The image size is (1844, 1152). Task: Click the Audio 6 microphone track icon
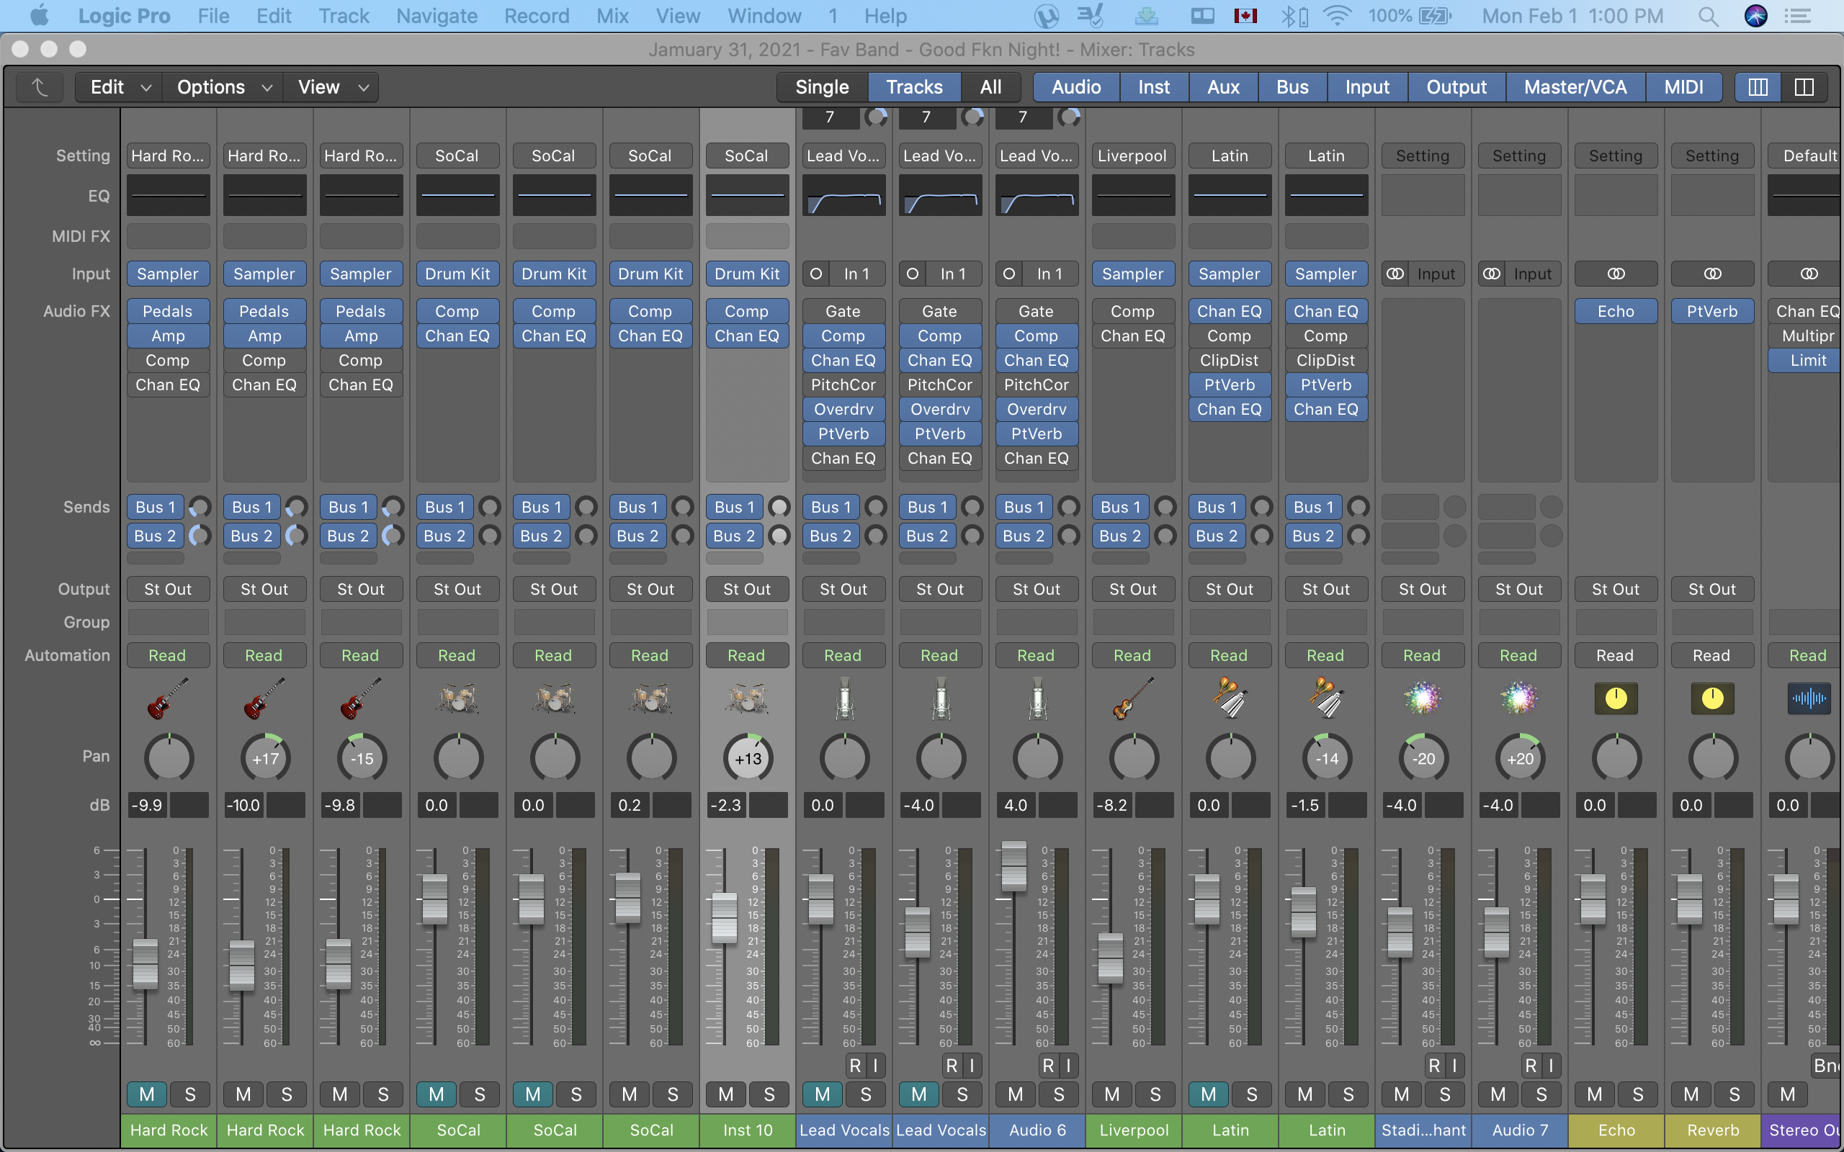click(1037, 698)
